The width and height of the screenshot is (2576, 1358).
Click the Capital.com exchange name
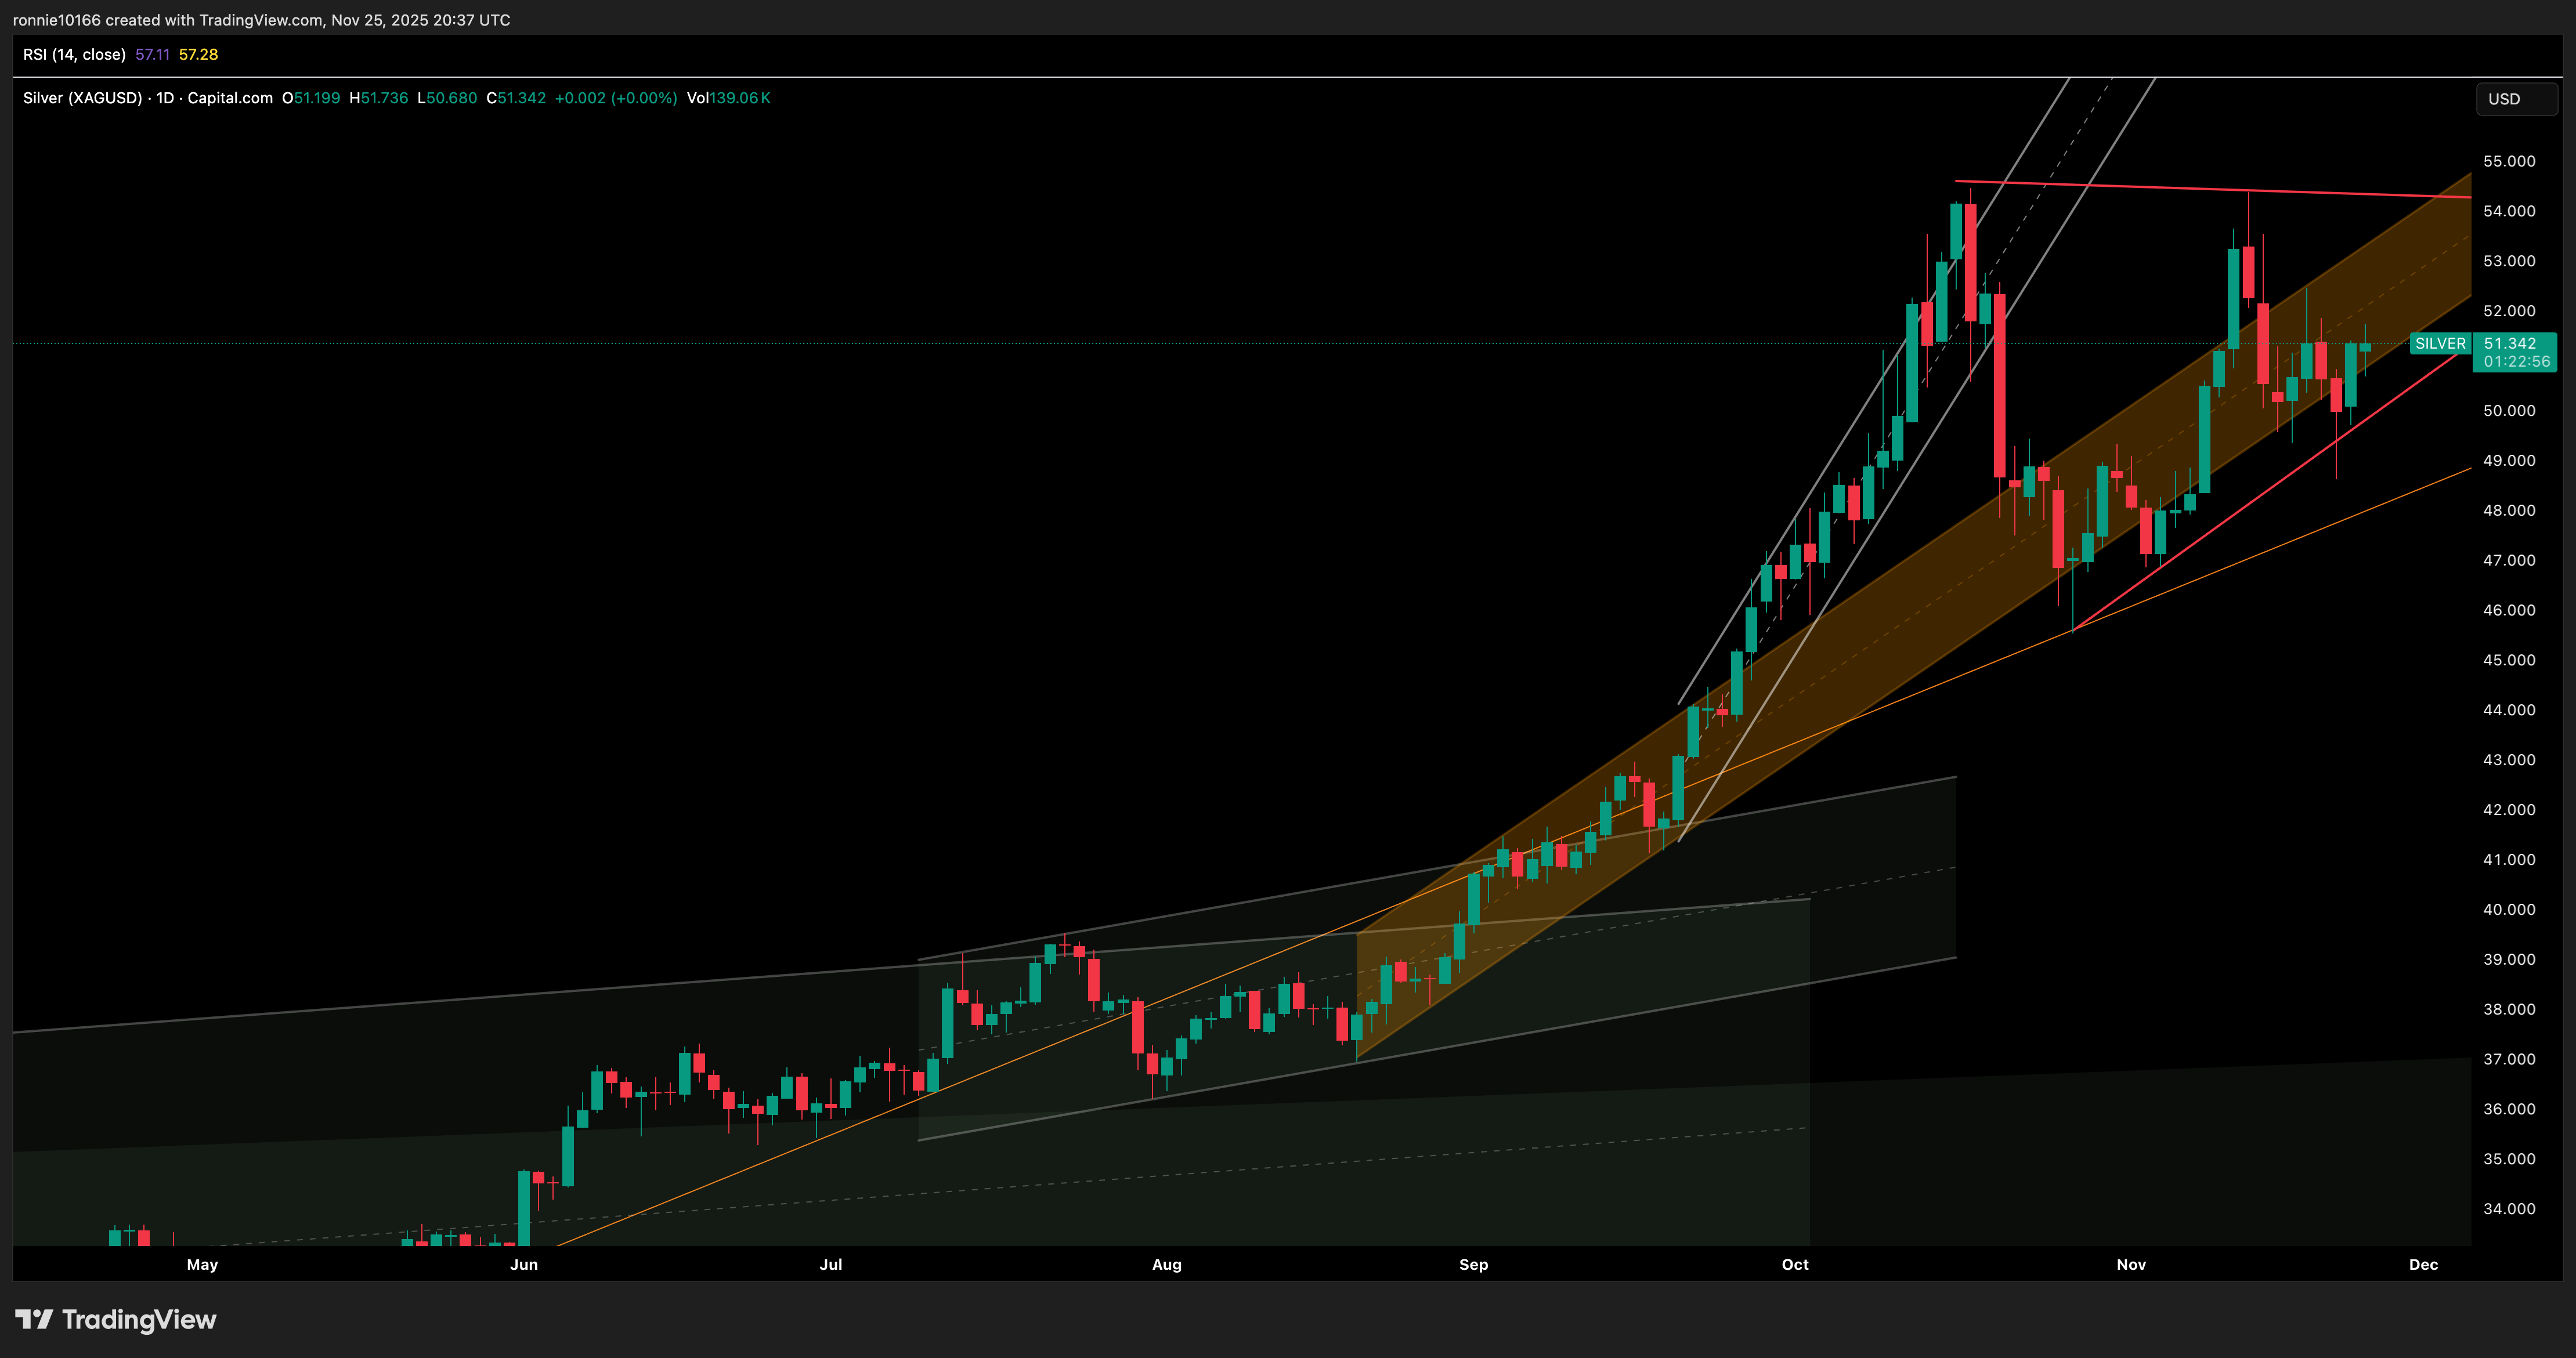coord(230,98)
